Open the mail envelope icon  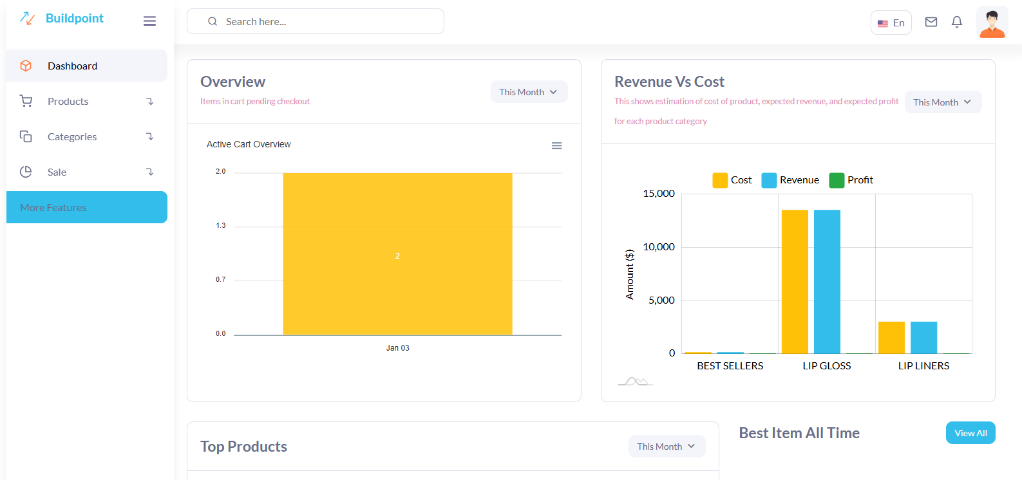[x=931, y=23]
